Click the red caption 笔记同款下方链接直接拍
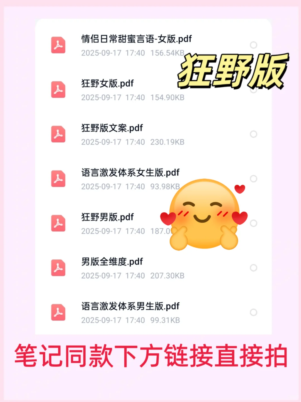The height and width of the screenshot is (402, 301). point(151,356)
